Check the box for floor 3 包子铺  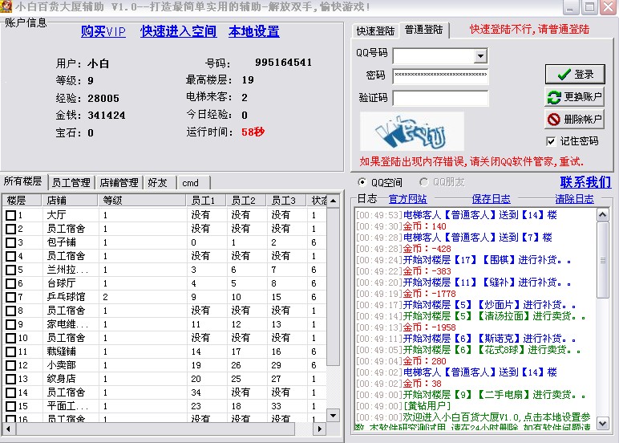pyautogui.click(x=11, y=242)
